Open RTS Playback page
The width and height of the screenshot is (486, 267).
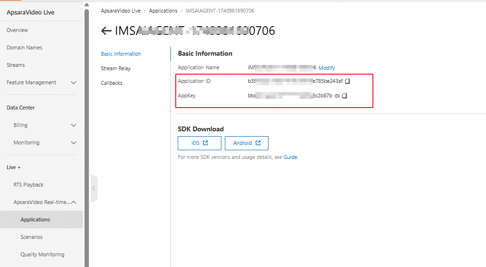tap(29, 185)
